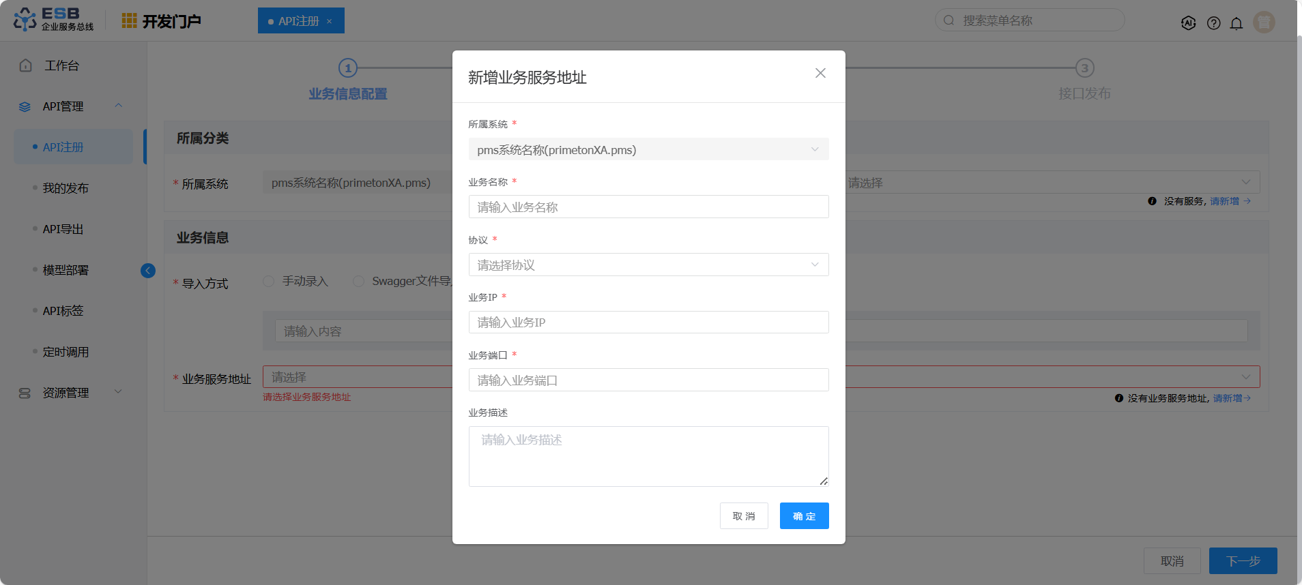Close the 新增业务服务地址 dialog
The height and width of the screenshot is (585, 1302).
(820, 73)
